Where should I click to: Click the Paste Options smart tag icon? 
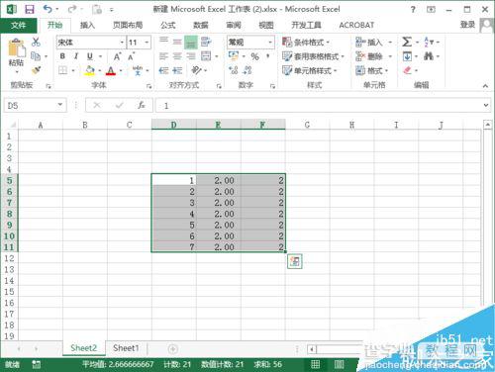pyautogui.click(x=295, y=261)
